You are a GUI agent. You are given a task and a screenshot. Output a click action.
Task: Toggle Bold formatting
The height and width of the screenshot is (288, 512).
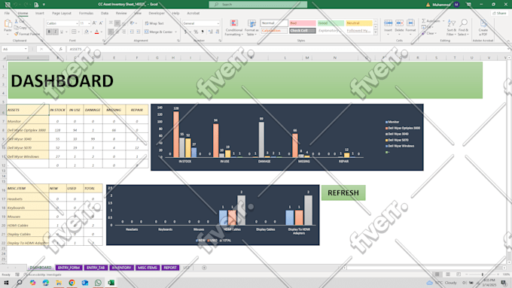click(x=49, y=32)
